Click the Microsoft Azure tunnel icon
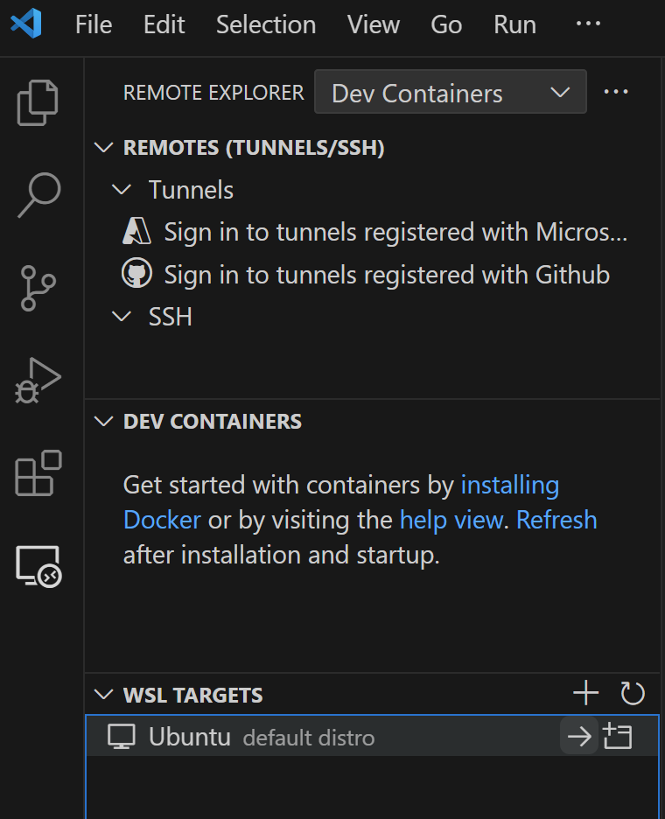 pos(136,231)
